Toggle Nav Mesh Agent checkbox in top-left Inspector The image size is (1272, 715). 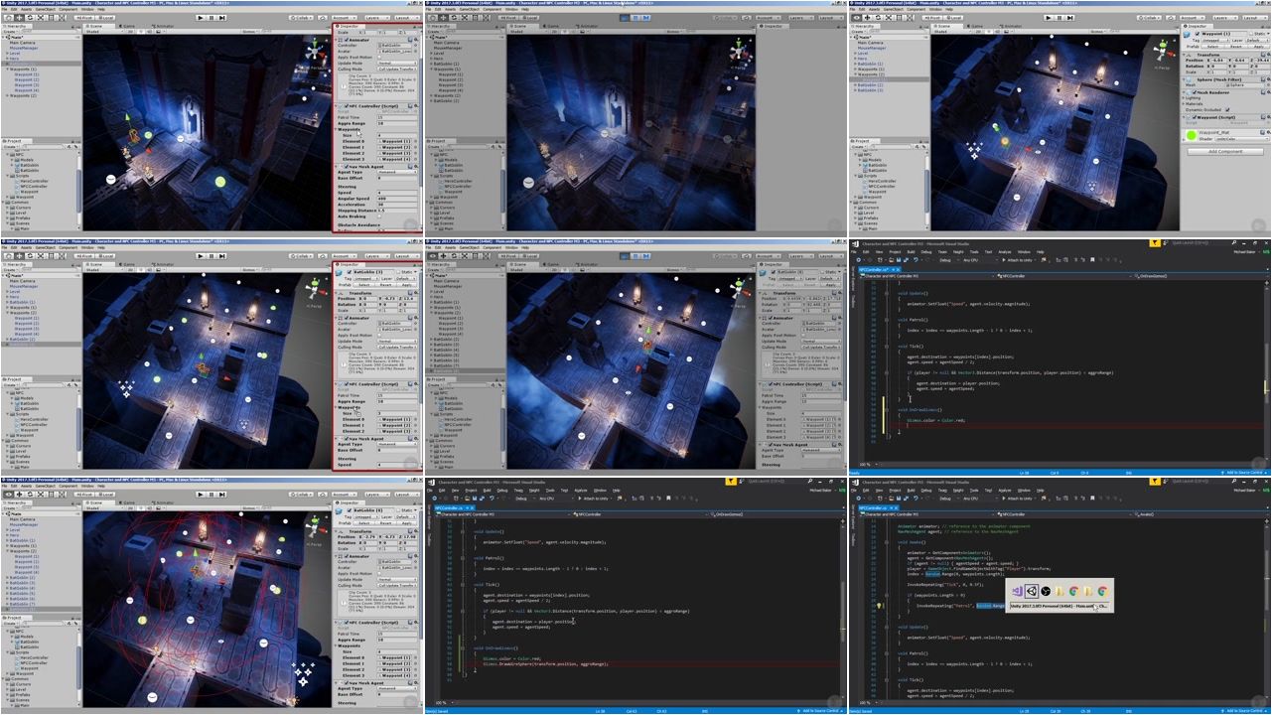pyautogui.click(x=346, y=166)
